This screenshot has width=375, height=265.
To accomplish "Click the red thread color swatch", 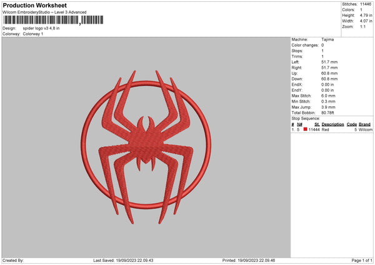I will pos(305,129).
